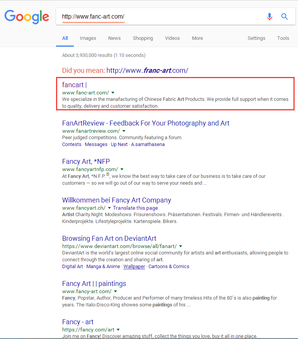
Task: Expand dropdown arrow beside fancy.com/art URL
Action: 118,330
